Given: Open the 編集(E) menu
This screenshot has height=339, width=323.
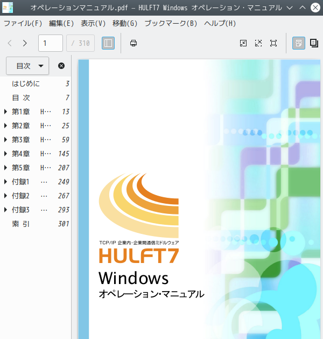Looking at the screenshot, I should pyautogui.click(x=61, y=23).
